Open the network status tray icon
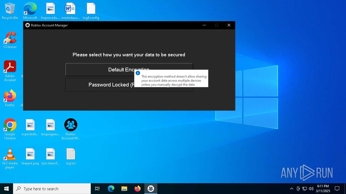The height and width of the screenshot is (194, 346). coord(305,189)
